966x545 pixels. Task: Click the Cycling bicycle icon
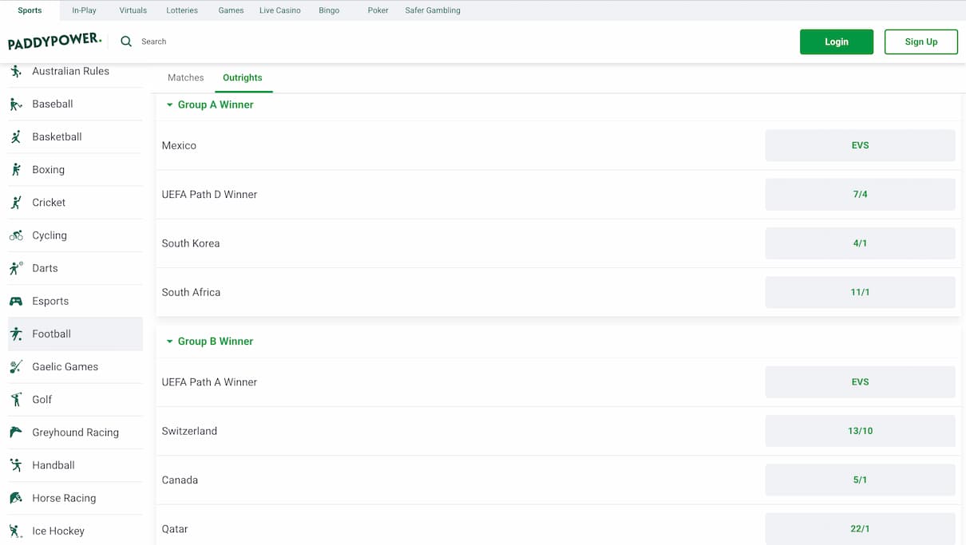(x=16, y=235)
